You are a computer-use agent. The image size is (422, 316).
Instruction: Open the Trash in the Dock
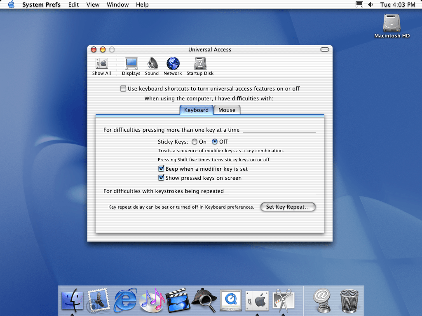coord(349,301)
